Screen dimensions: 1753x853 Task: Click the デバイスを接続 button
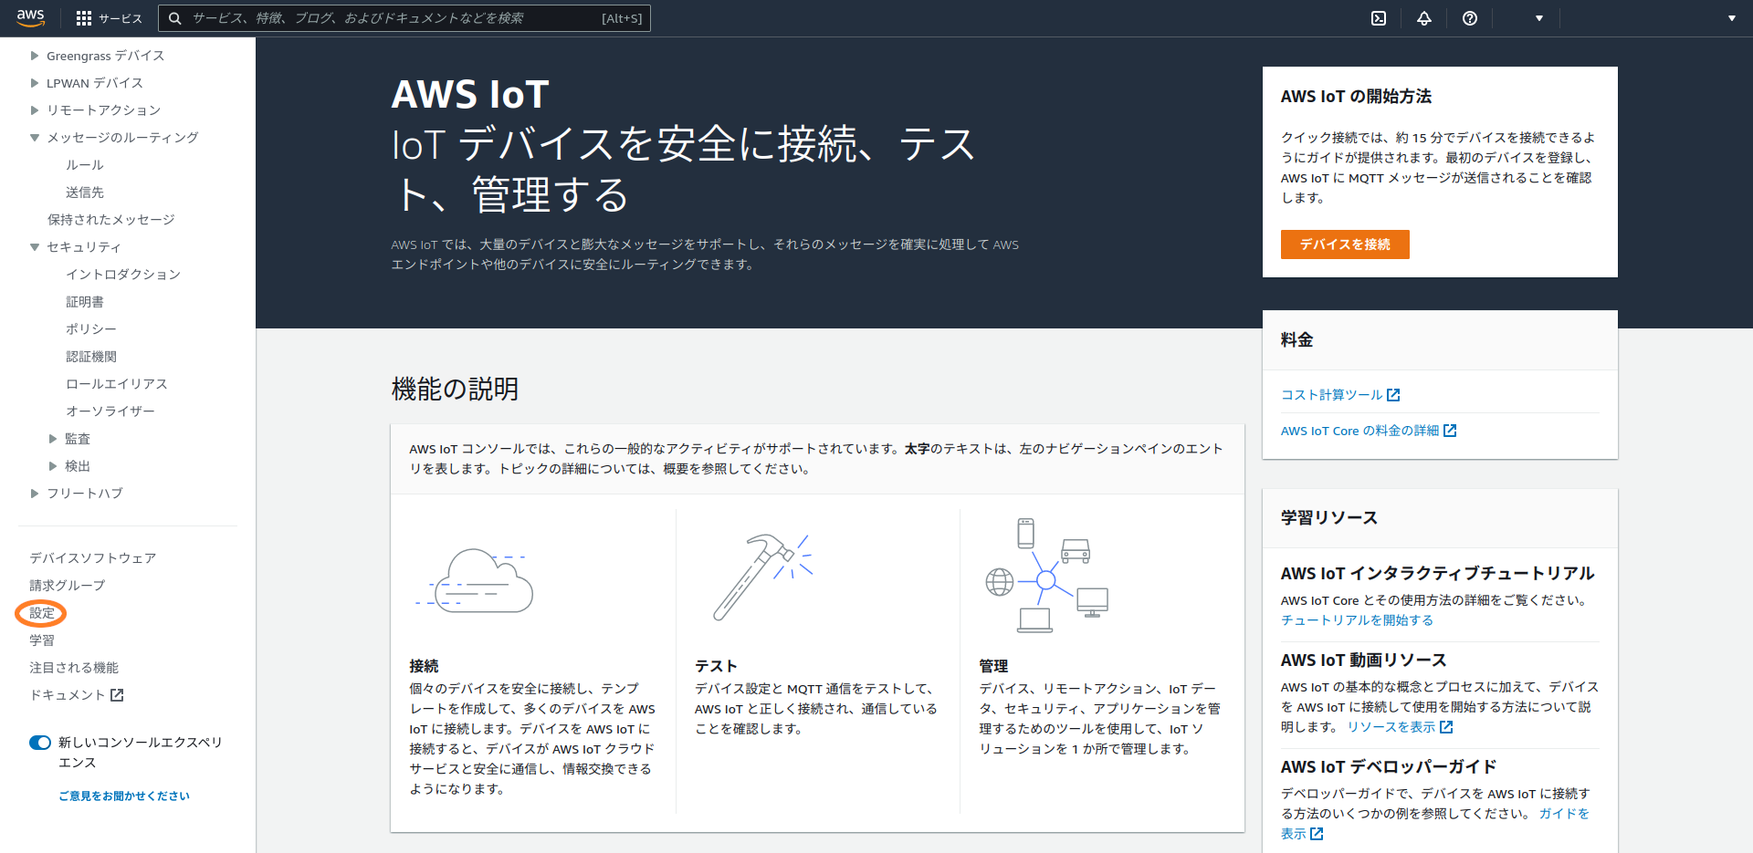(1344, 244)
